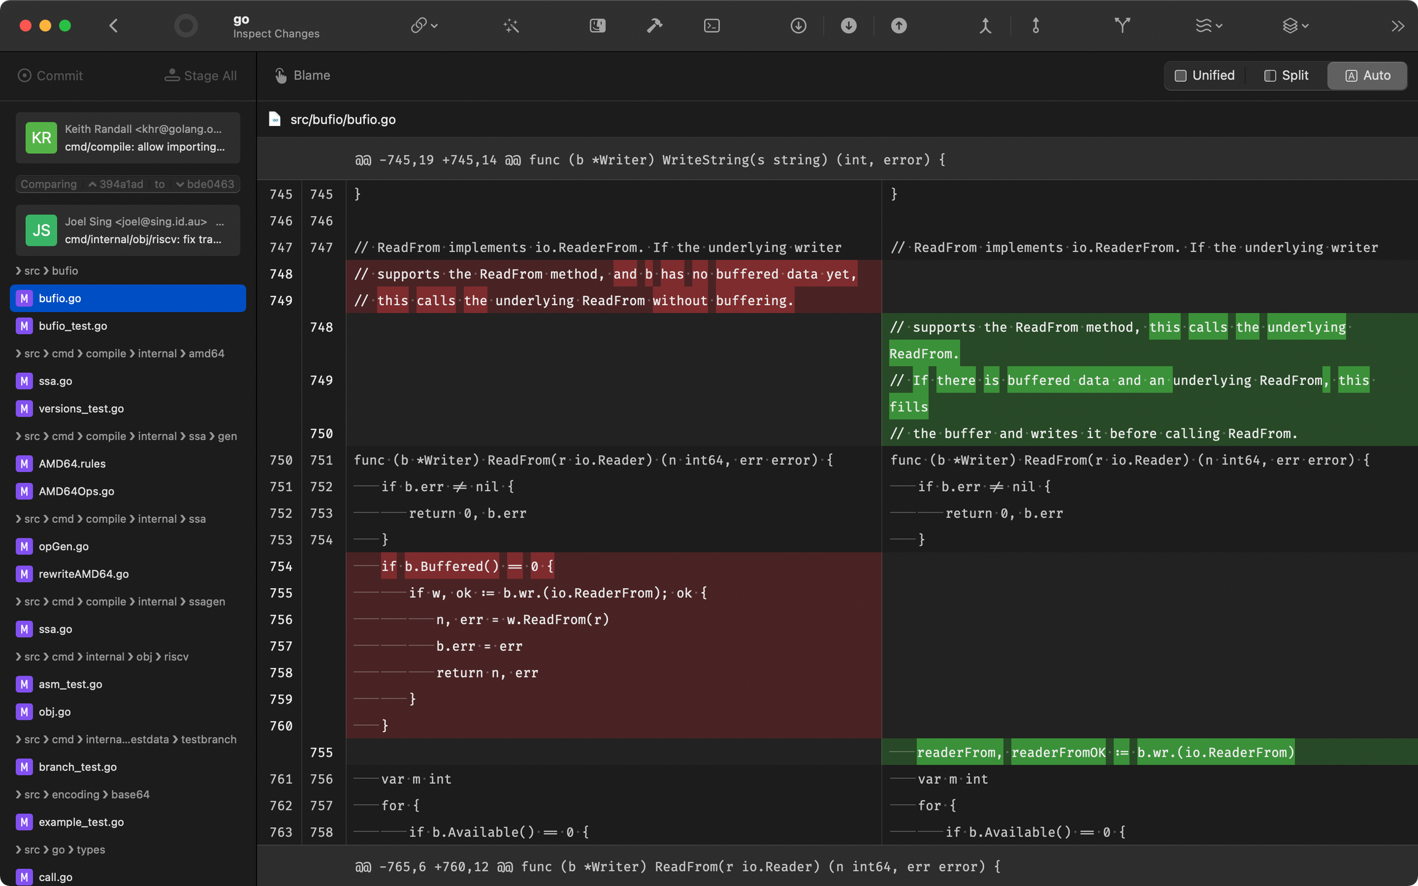Image resolution: width=1418 pixels, height=886 pixels.
Task: Open the terminal icon in toolbar
Action: 711,26
